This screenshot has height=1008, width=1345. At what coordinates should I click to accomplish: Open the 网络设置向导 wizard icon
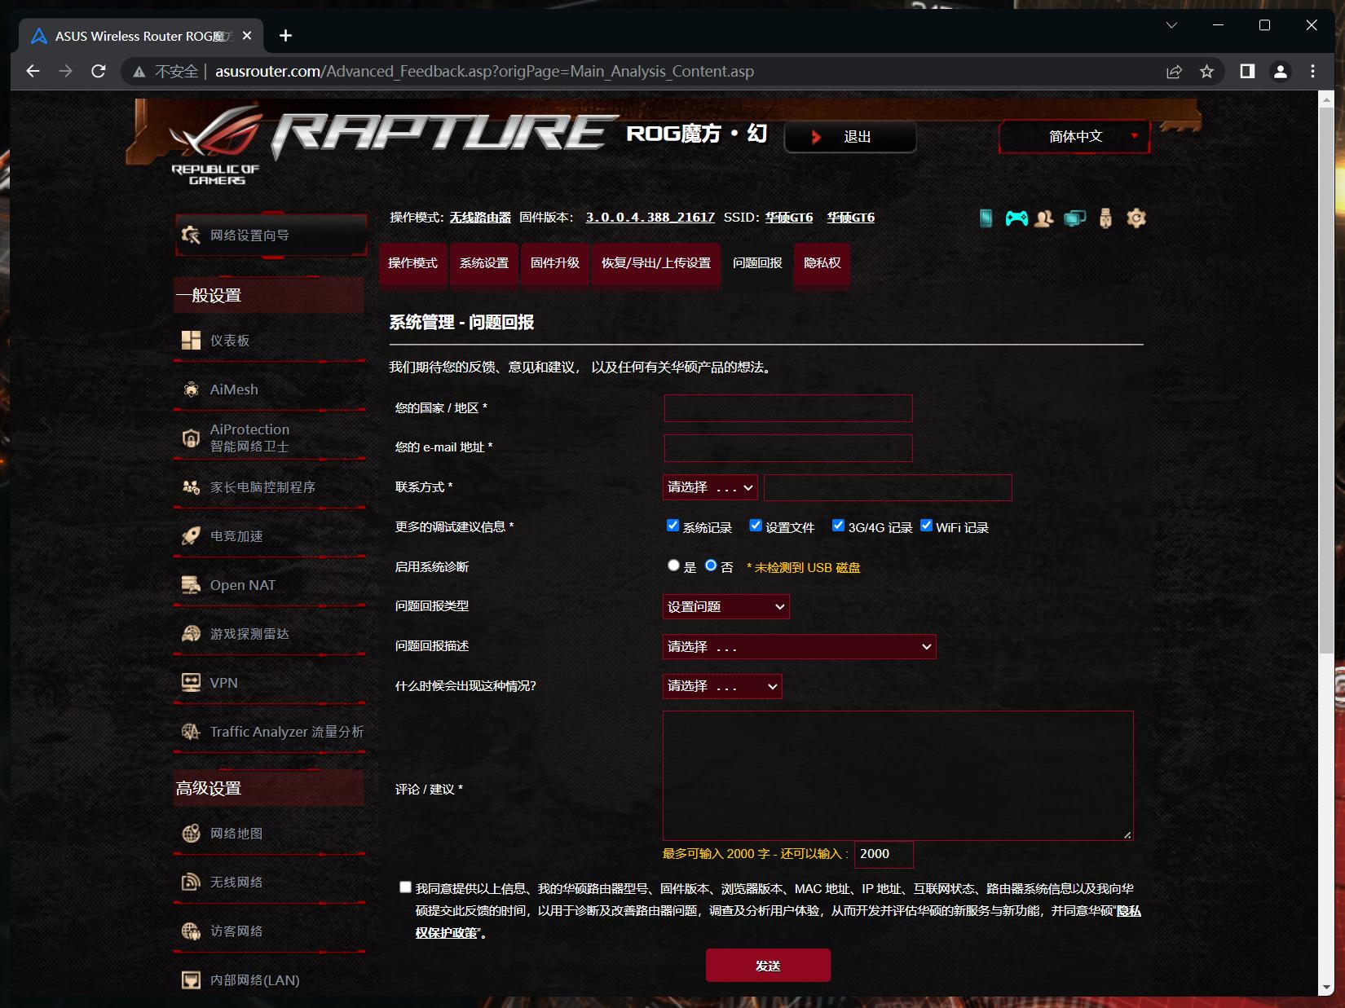coord(191,235)
